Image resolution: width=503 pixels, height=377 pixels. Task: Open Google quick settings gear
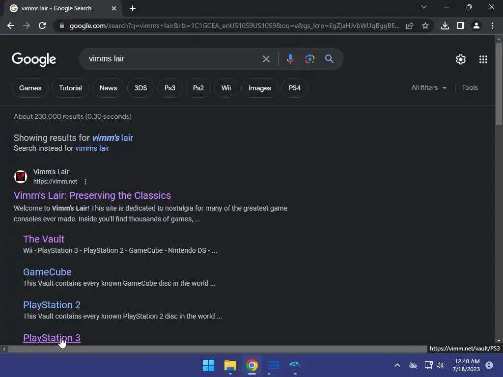461,59
